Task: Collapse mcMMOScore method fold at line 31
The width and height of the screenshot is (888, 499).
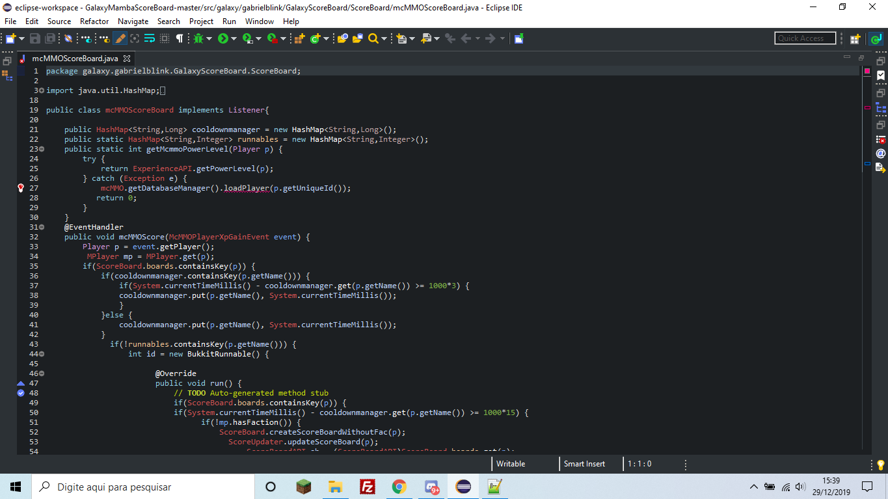Action: coord(42,227)
